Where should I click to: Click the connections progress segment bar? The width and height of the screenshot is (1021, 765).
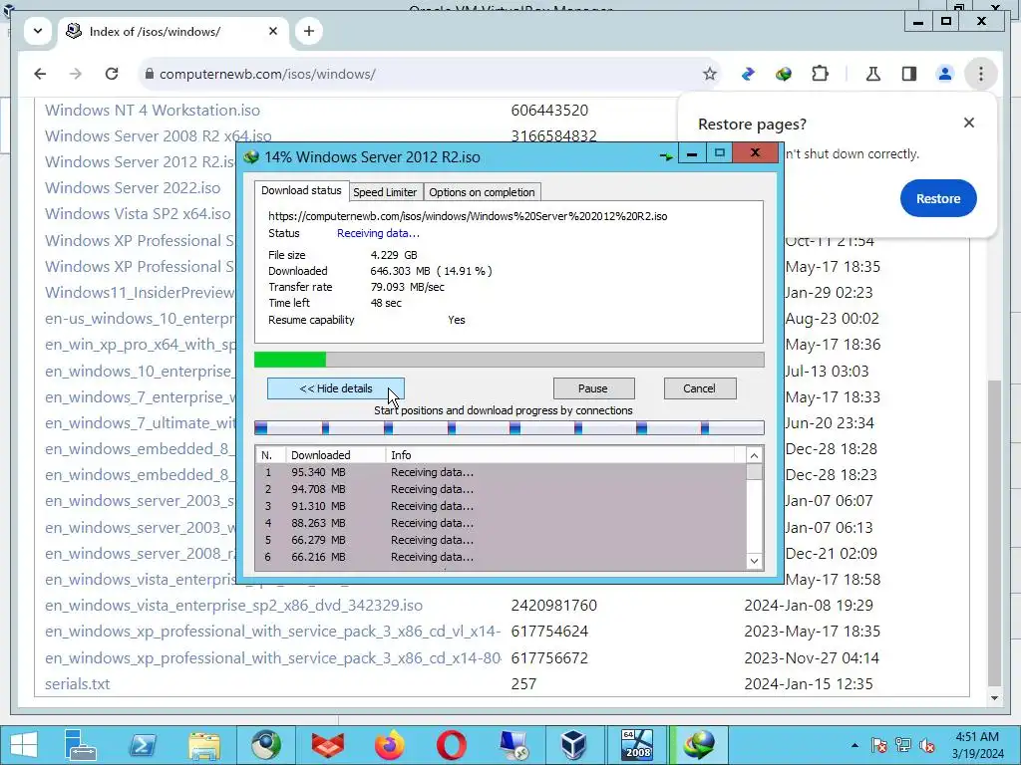tap(510, 427)
